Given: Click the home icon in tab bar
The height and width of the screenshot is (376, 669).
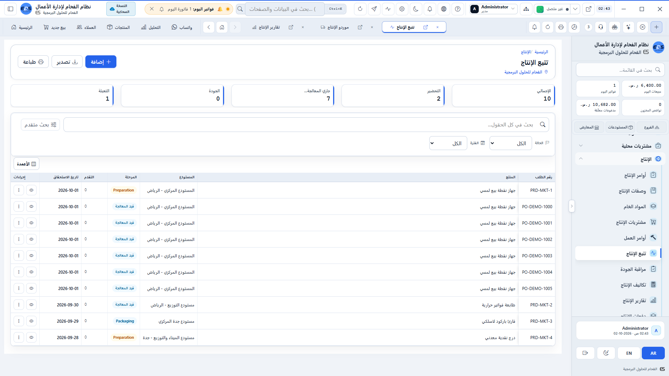Looking at the screenshot, I should [x=222, y=27].
